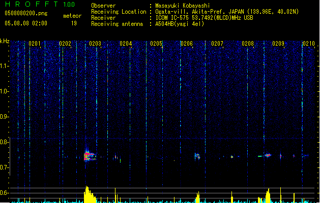
Task: Click the 0206 time marker
Action: click(x=187, y=44)
